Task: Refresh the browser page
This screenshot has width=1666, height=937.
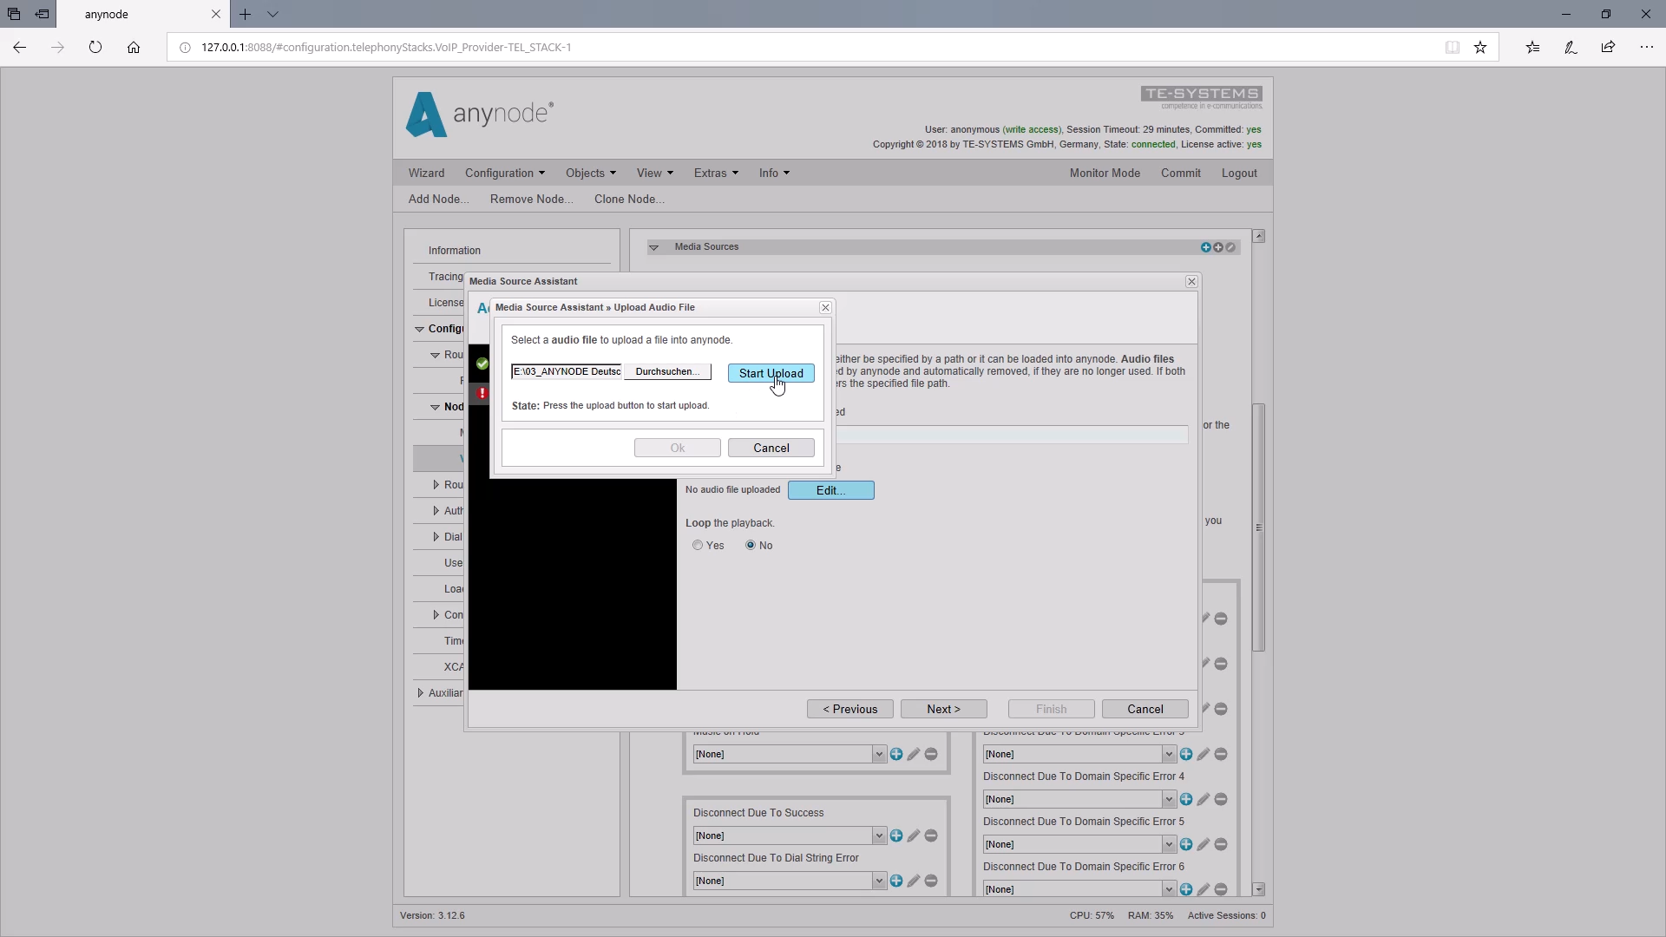Action: [x=95, y=48]
